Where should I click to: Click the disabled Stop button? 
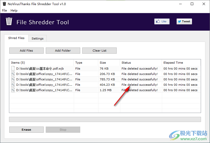click(x=63, y=130)
